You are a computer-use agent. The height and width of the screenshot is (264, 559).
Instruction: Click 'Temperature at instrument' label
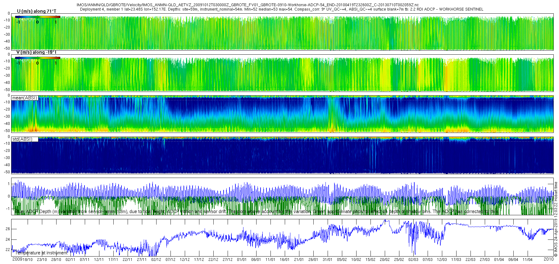coord(41,253)
